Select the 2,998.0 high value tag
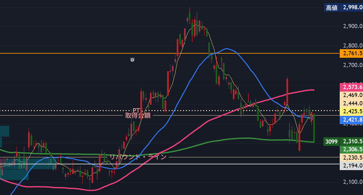This screenshot has width=363, height=195. coord(351,8)
